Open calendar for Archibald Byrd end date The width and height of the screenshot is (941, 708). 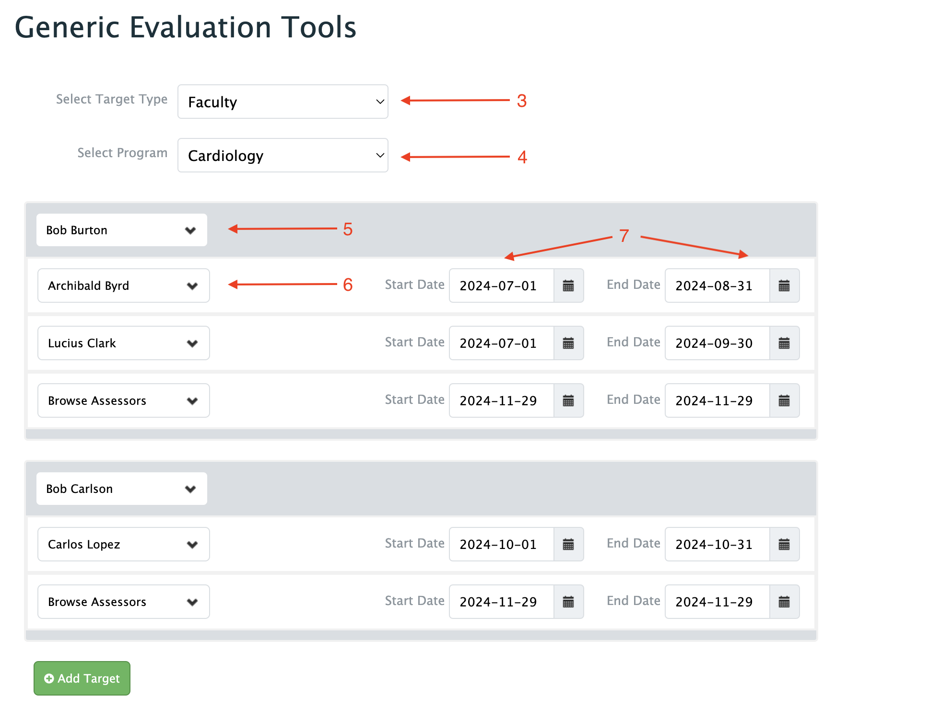[x=784, y=286]
